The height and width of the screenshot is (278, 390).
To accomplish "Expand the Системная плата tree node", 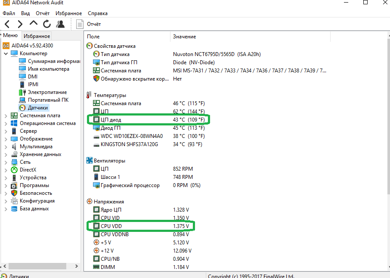I will [6, 116].
